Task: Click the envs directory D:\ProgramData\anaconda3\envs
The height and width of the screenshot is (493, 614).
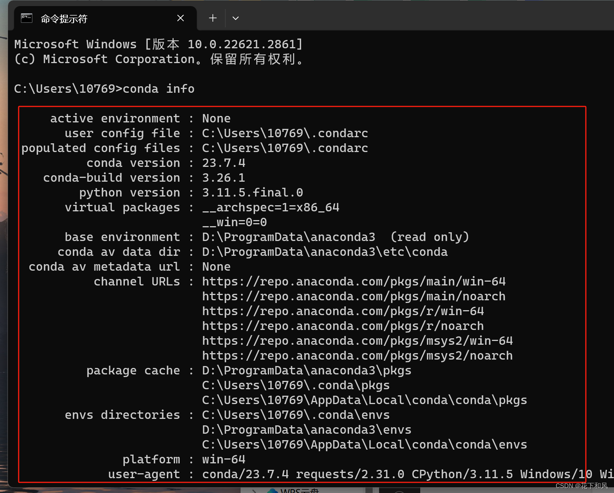Action: coord(306,430)
